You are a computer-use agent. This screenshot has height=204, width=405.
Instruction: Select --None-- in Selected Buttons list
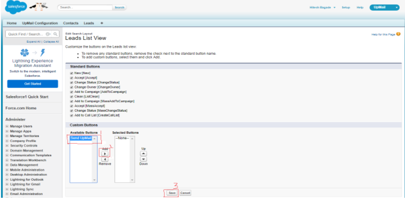tap(122, 138)
